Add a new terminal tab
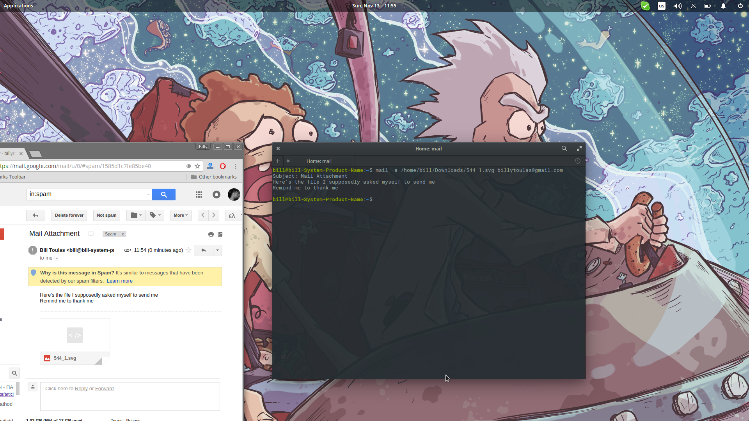Image resolution: width=749 pixels, height=421 pixels. [278, 161]
